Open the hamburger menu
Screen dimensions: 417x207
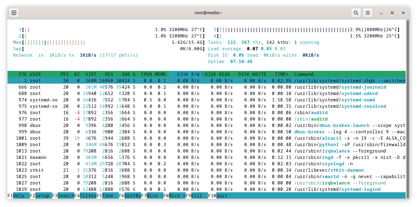click(x=367, y=13)
